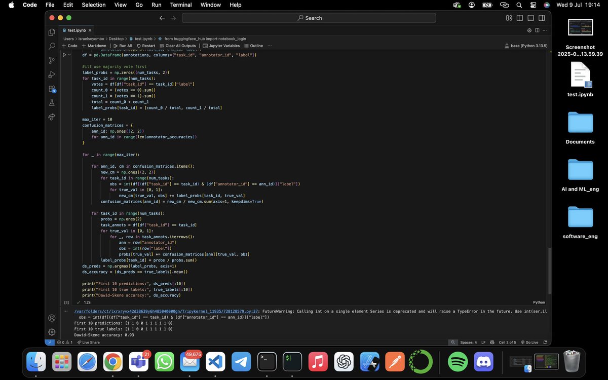This screenshot has width=608, height=380.
Task: Open the Extensions view
Action: (52, 89)
